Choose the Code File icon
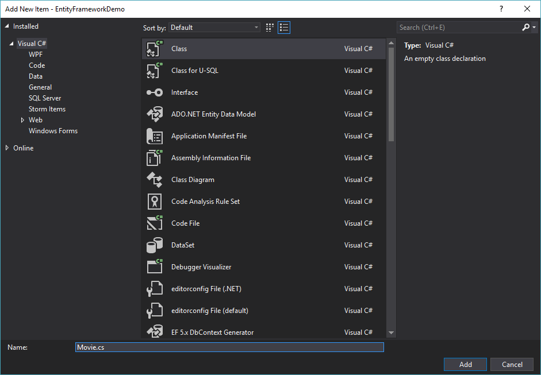The image size is (541, 375). point(155,223)
